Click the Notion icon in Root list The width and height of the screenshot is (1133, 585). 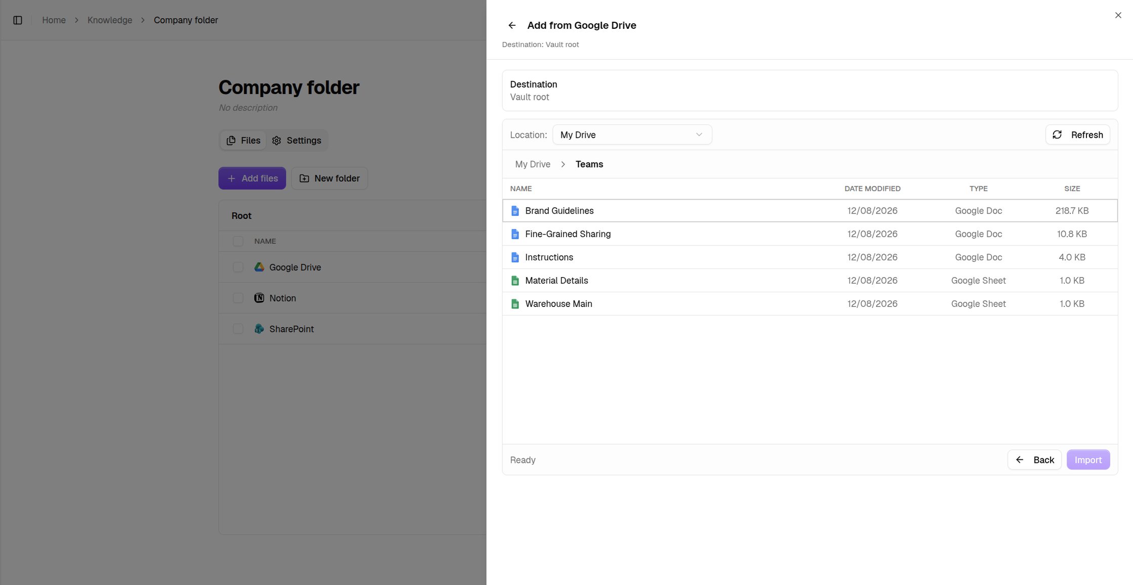click(259, 298)
